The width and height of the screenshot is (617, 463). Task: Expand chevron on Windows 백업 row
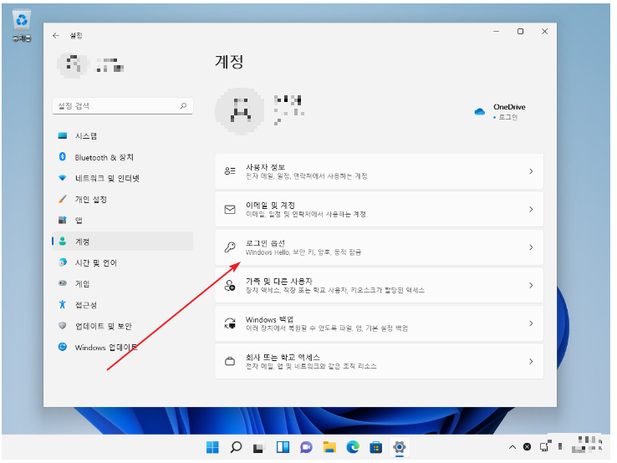point(531,323)
